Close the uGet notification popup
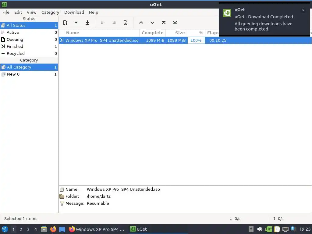Screen dimensions: 312x234 click(303, 10)
